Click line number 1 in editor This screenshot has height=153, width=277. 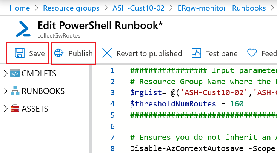(112, 70)
